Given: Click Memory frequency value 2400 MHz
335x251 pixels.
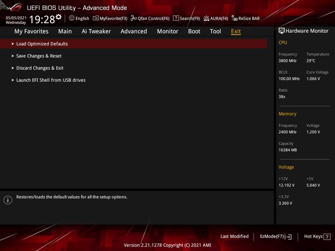Looking at the screenshot, I should [287, 132].
